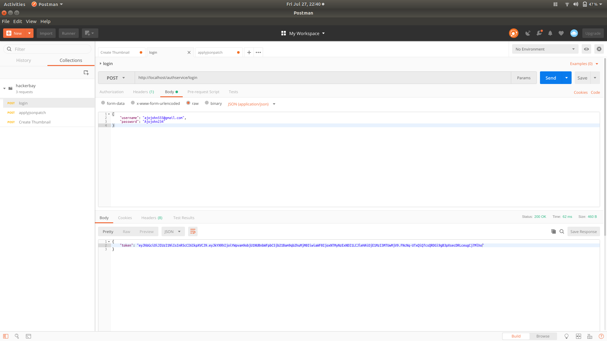Viewport: 607px width, 341px height.
Task: Open the Postman console icon
Action: click(28, 336)
